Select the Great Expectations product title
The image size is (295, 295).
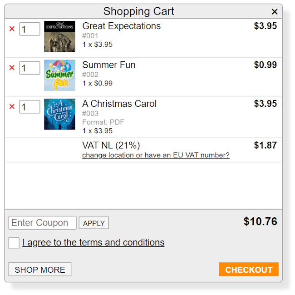[x=121, y=26]
